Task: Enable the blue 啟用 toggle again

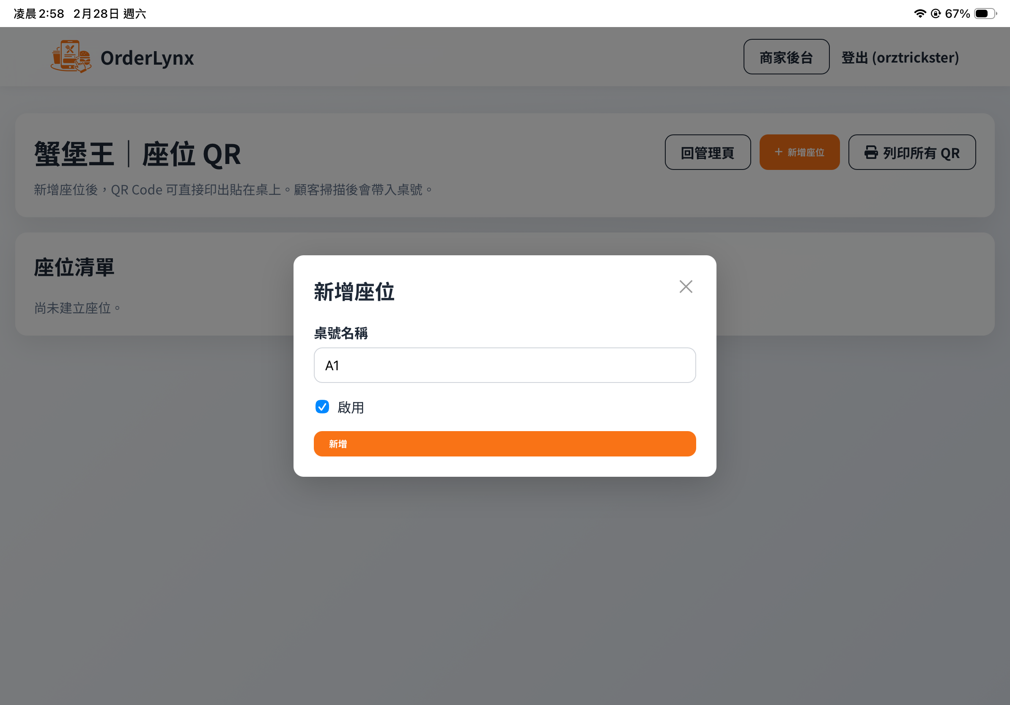Action: (322, 407)
